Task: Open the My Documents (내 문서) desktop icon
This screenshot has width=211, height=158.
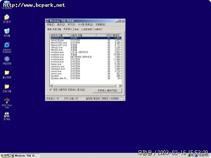Action: tap(7, 19)
